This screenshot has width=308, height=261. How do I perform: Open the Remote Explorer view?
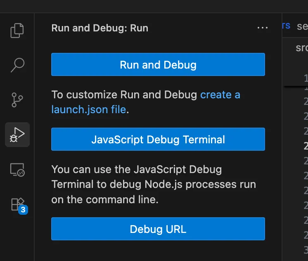click(17, 169)
